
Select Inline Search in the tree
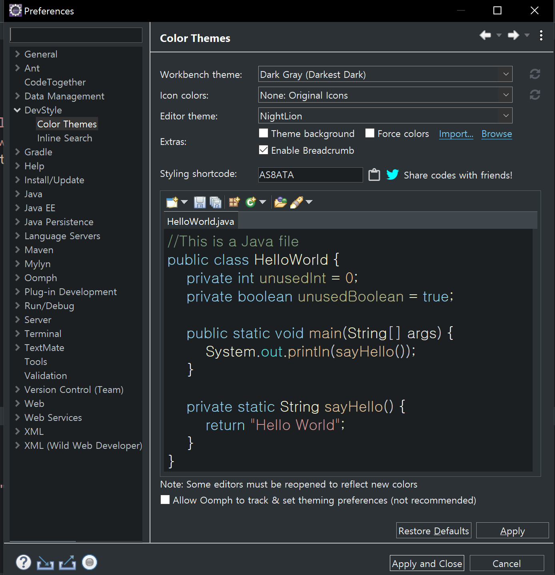pyautogui.click(x=64, y=138)
